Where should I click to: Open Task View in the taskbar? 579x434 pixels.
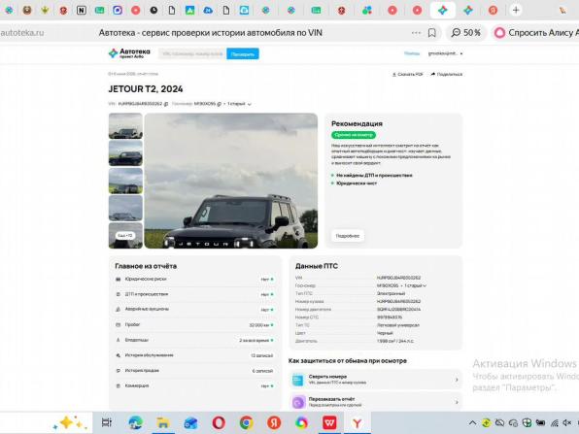point(107,422)
